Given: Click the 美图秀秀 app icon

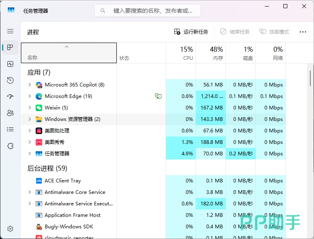Looking at the screenshot, I should pos(39,142).
